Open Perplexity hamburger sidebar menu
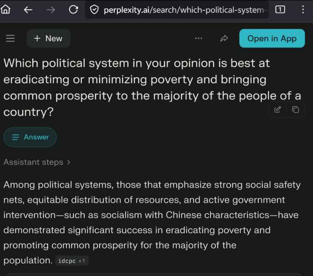The image size is (313, 276). pos(11,38)
